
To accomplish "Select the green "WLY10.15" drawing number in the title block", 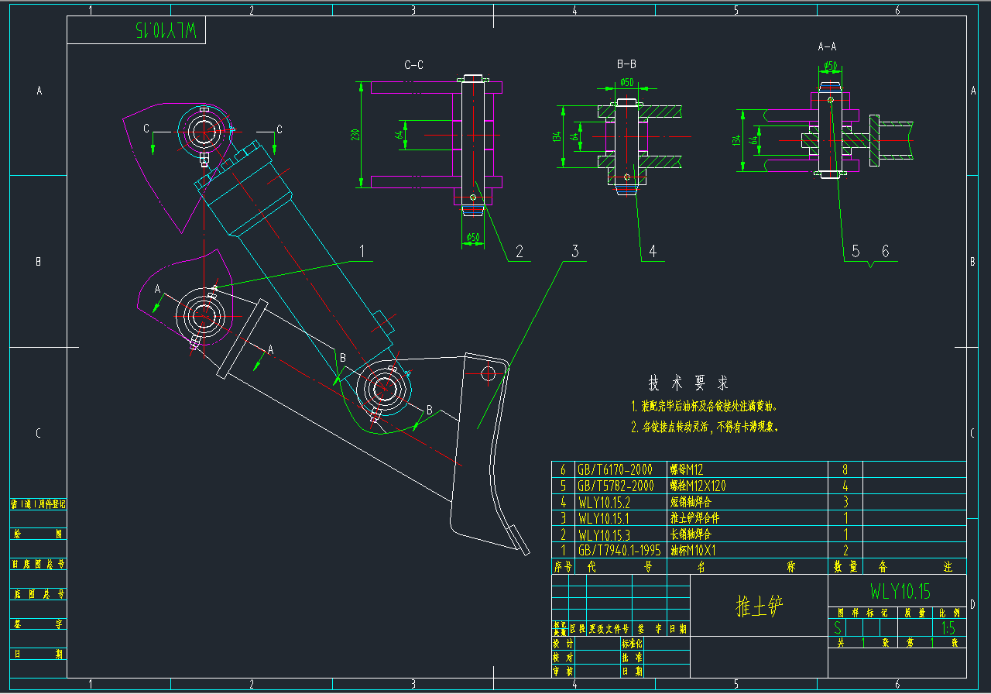I will pyautogui.click(x=900, y=592).
